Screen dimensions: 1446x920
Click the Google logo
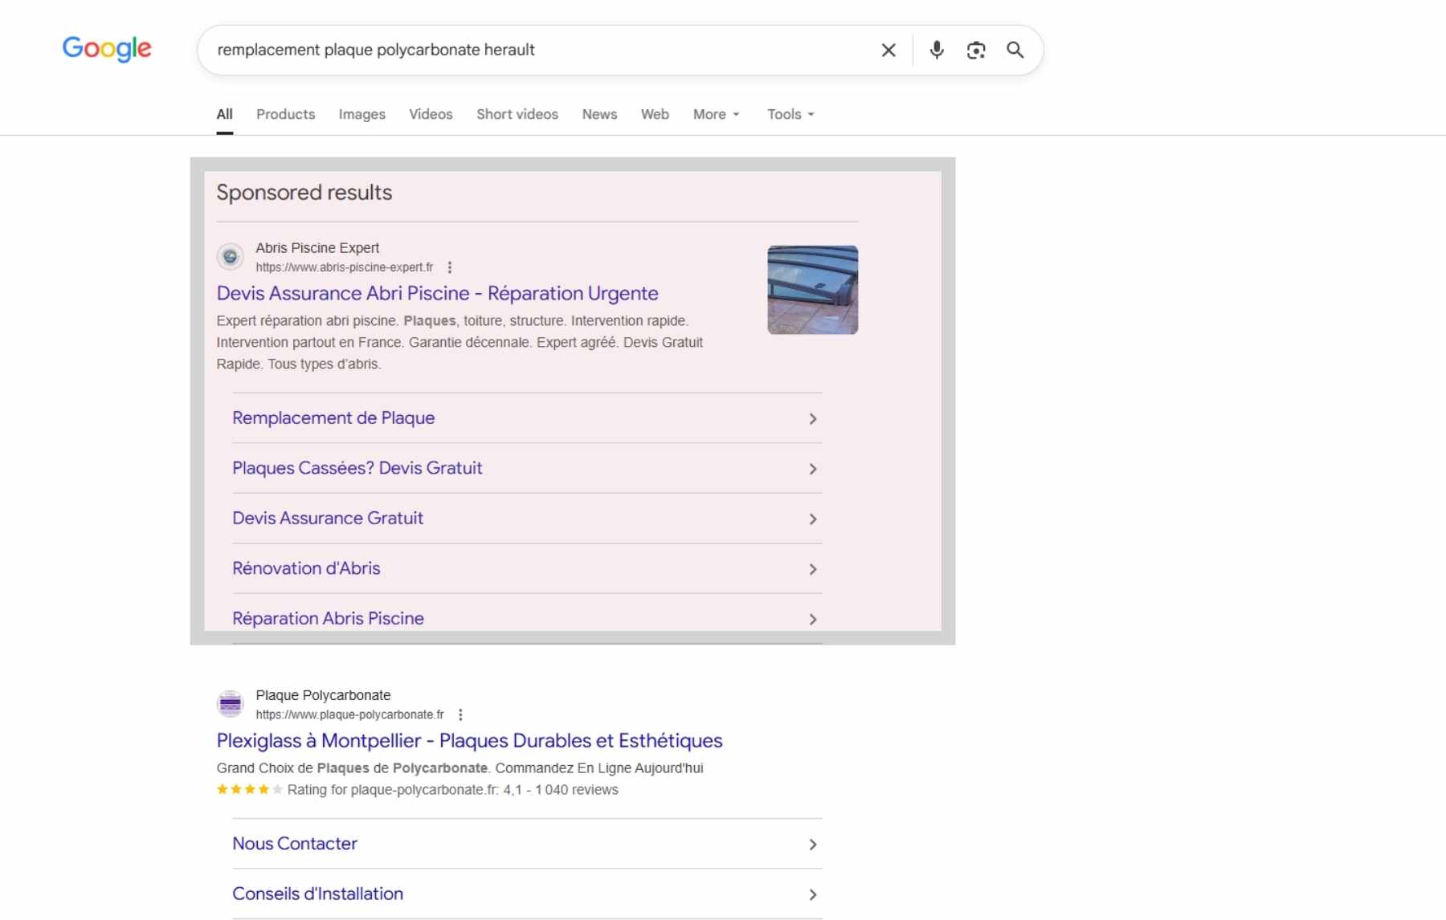pos(107,49)
